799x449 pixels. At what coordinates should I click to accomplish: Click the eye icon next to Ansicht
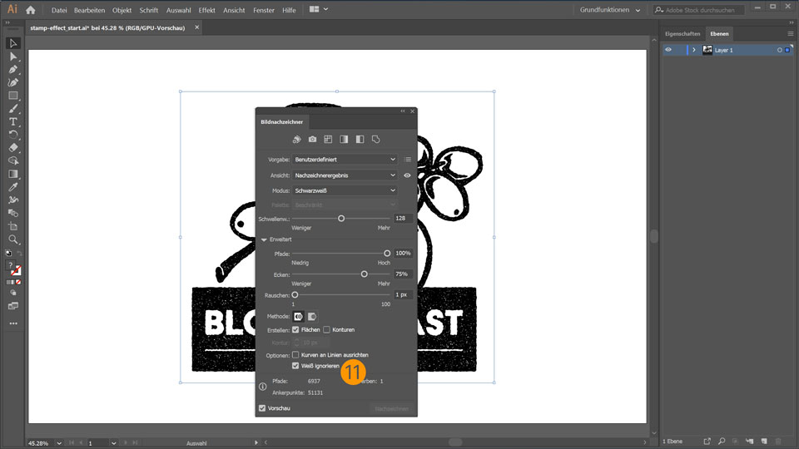tap(407, 175)
